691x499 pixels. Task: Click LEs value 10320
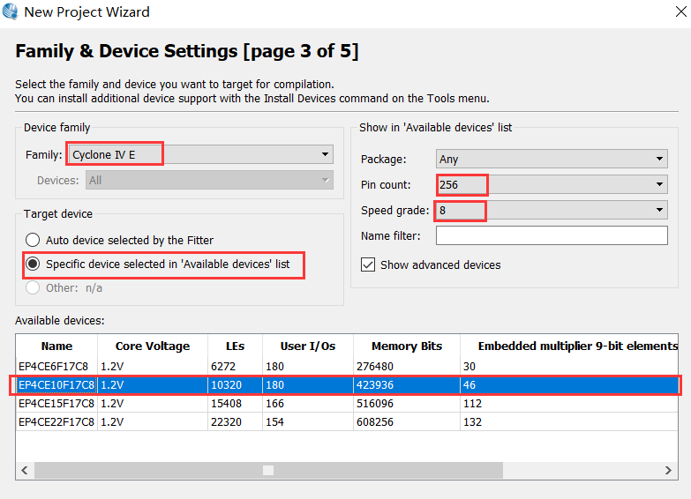227,385
